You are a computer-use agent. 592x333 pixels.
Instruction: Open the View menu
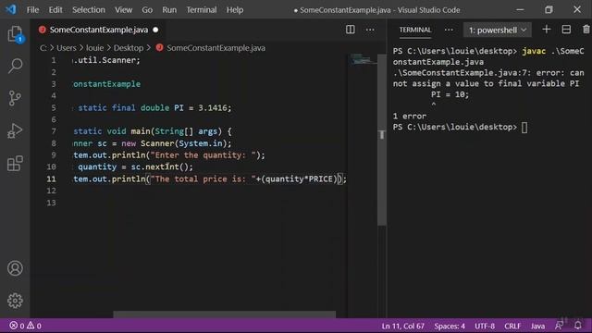[x=123, y=10]
